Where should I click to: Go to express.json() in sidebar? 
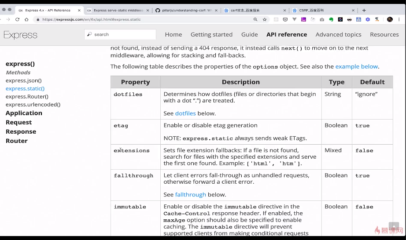coord(24,80)
